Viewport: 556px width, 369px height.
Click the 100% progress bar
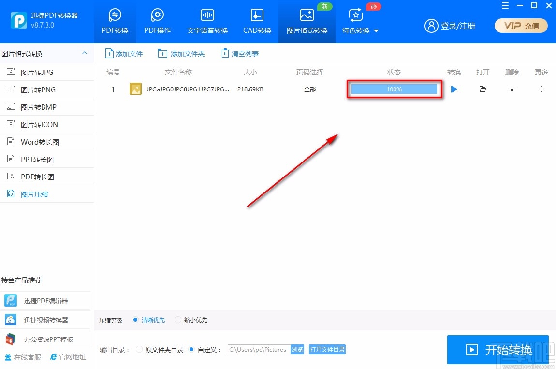coord(394,89)
